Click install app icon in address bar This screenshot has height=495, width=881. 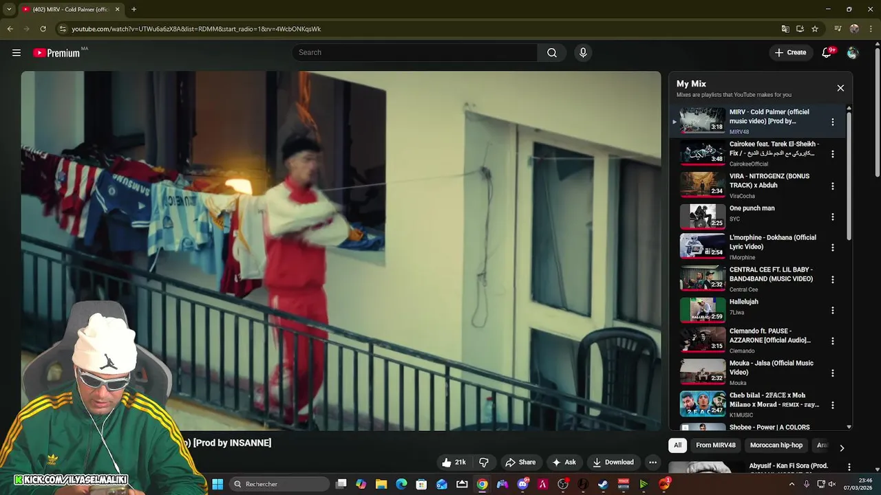(x=800, y=29)
